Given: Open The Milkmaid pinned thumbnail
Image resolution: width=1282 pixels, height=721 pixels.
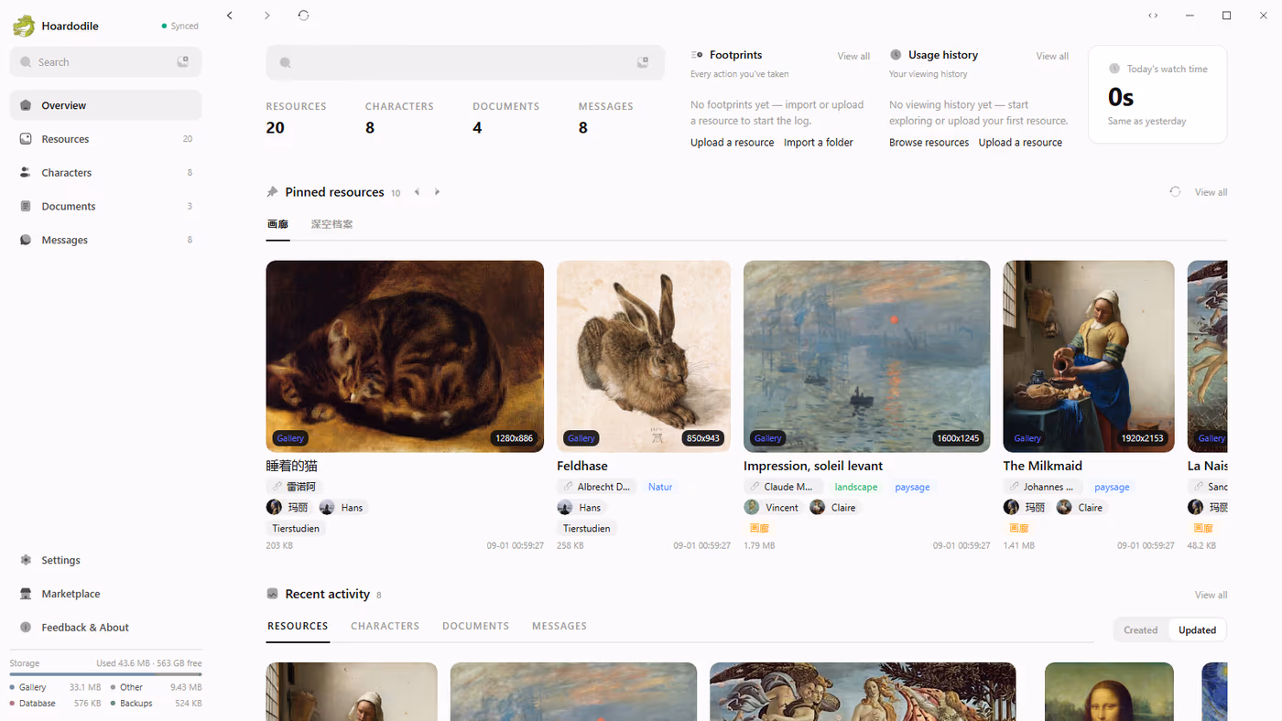Looking at the screenshot, I should 1089,357.
